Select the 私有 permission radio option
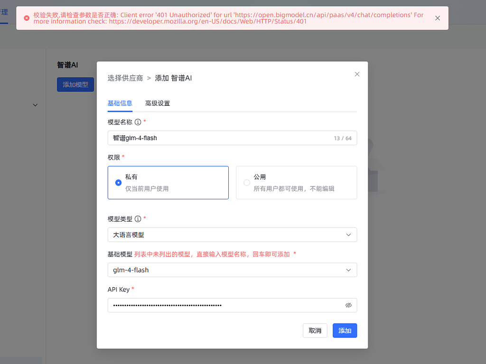The height and width of the screenshot is (364, 486). tap(119, 182)
